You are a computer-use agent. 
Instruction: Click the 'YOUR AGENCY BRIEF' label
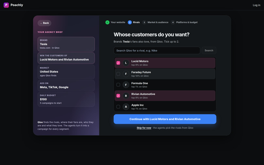point(50,32)
